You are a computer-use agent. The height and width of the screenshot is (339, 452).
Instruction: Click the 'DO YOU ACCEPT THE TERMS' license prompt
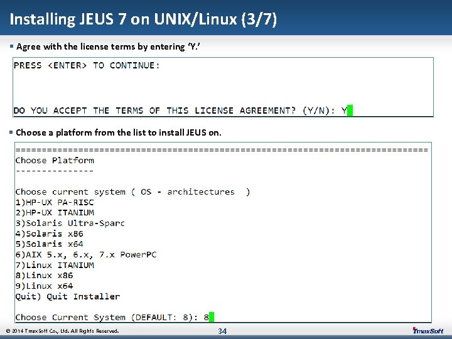[x=180, y=110]
